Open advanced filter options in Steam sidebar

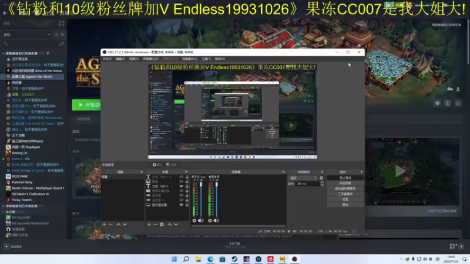pyautogui.click(x=62, y=44)
